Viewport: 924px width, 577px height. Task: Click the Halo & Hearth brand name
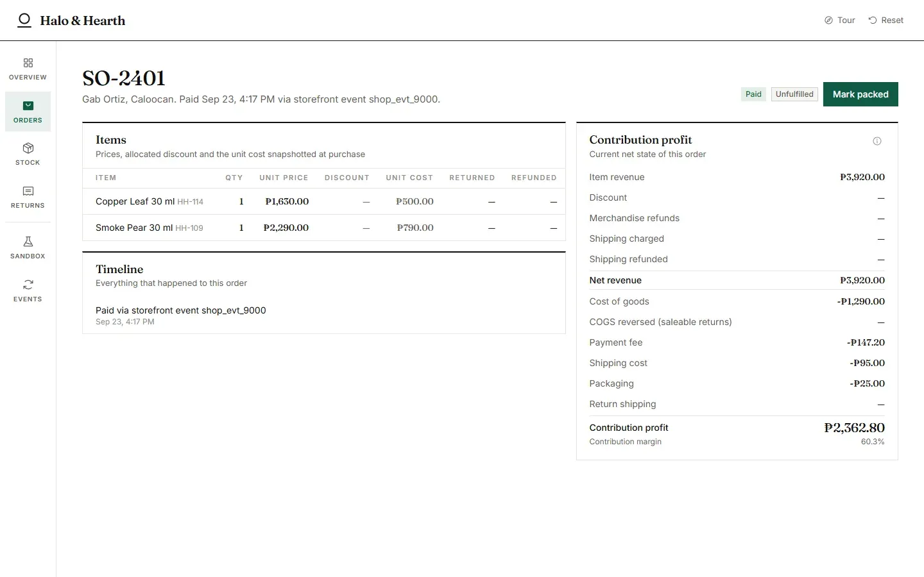tap(83, 21)
